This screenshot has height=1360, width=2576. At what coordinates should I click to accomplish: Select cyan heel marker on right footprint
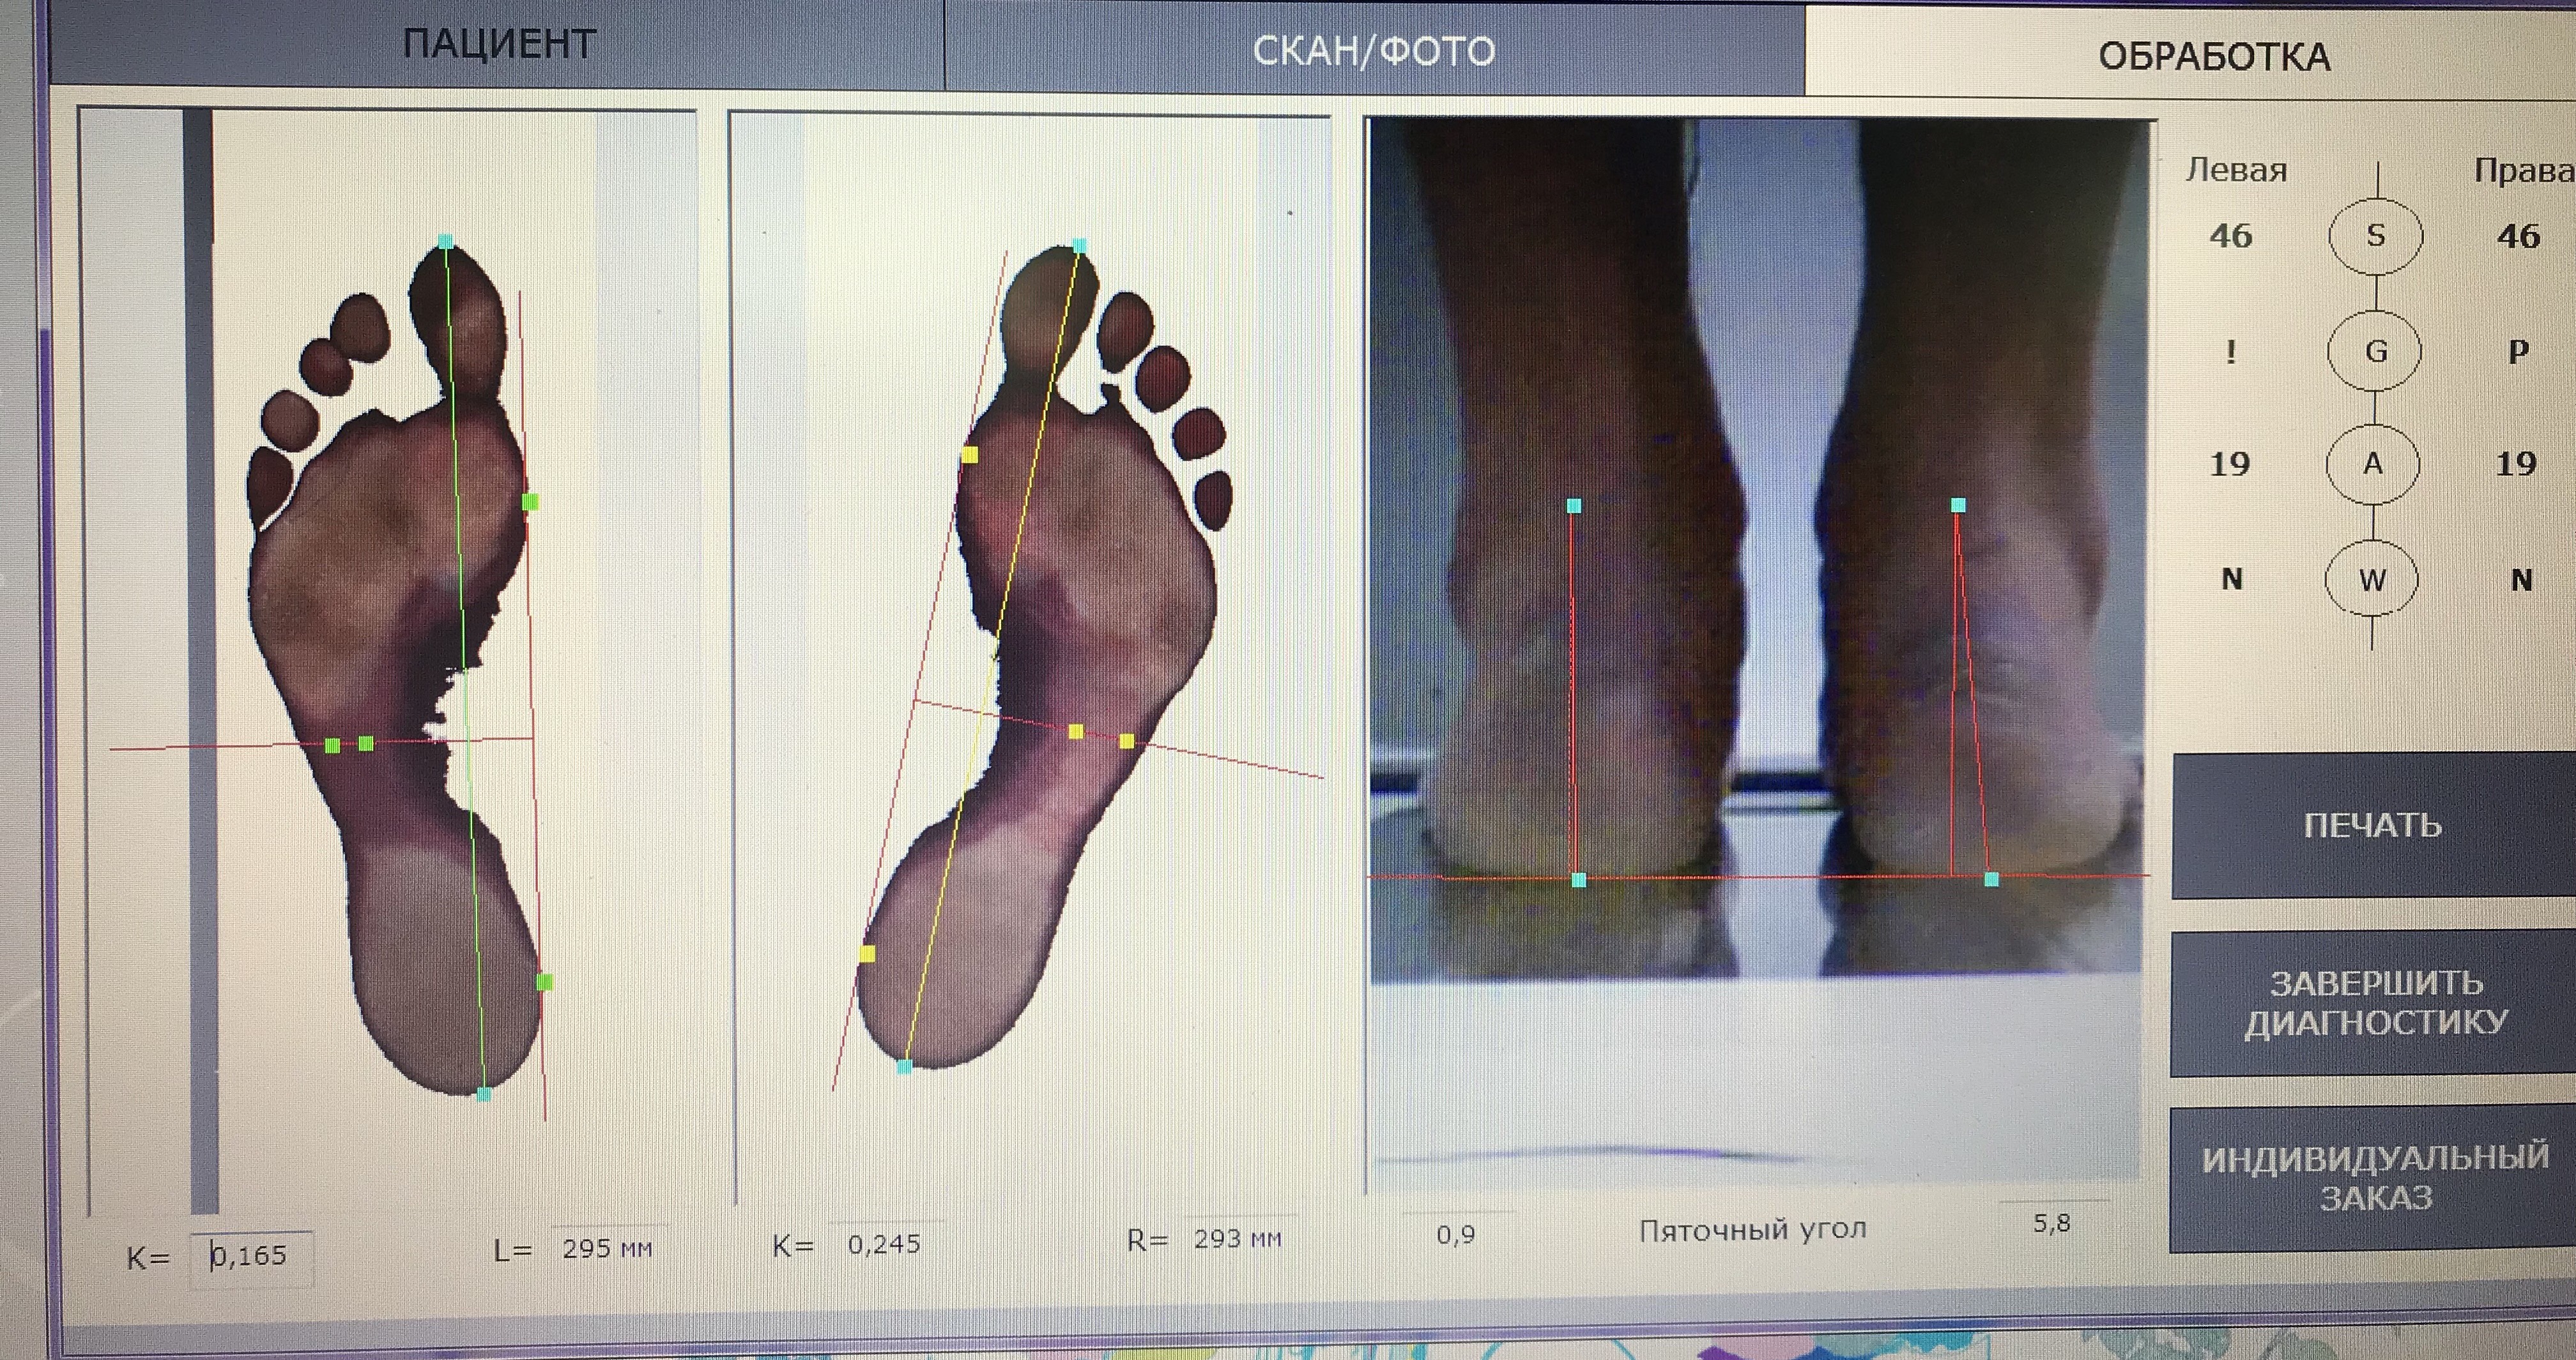tap(904, 1066)
